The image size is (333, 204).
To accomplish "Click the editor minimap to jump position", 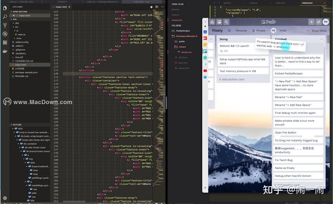I will tap(159, 98).
